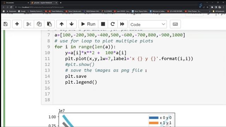Click the commented #plt.show() line
Viewport: 226px width, 127px height.
80,65
